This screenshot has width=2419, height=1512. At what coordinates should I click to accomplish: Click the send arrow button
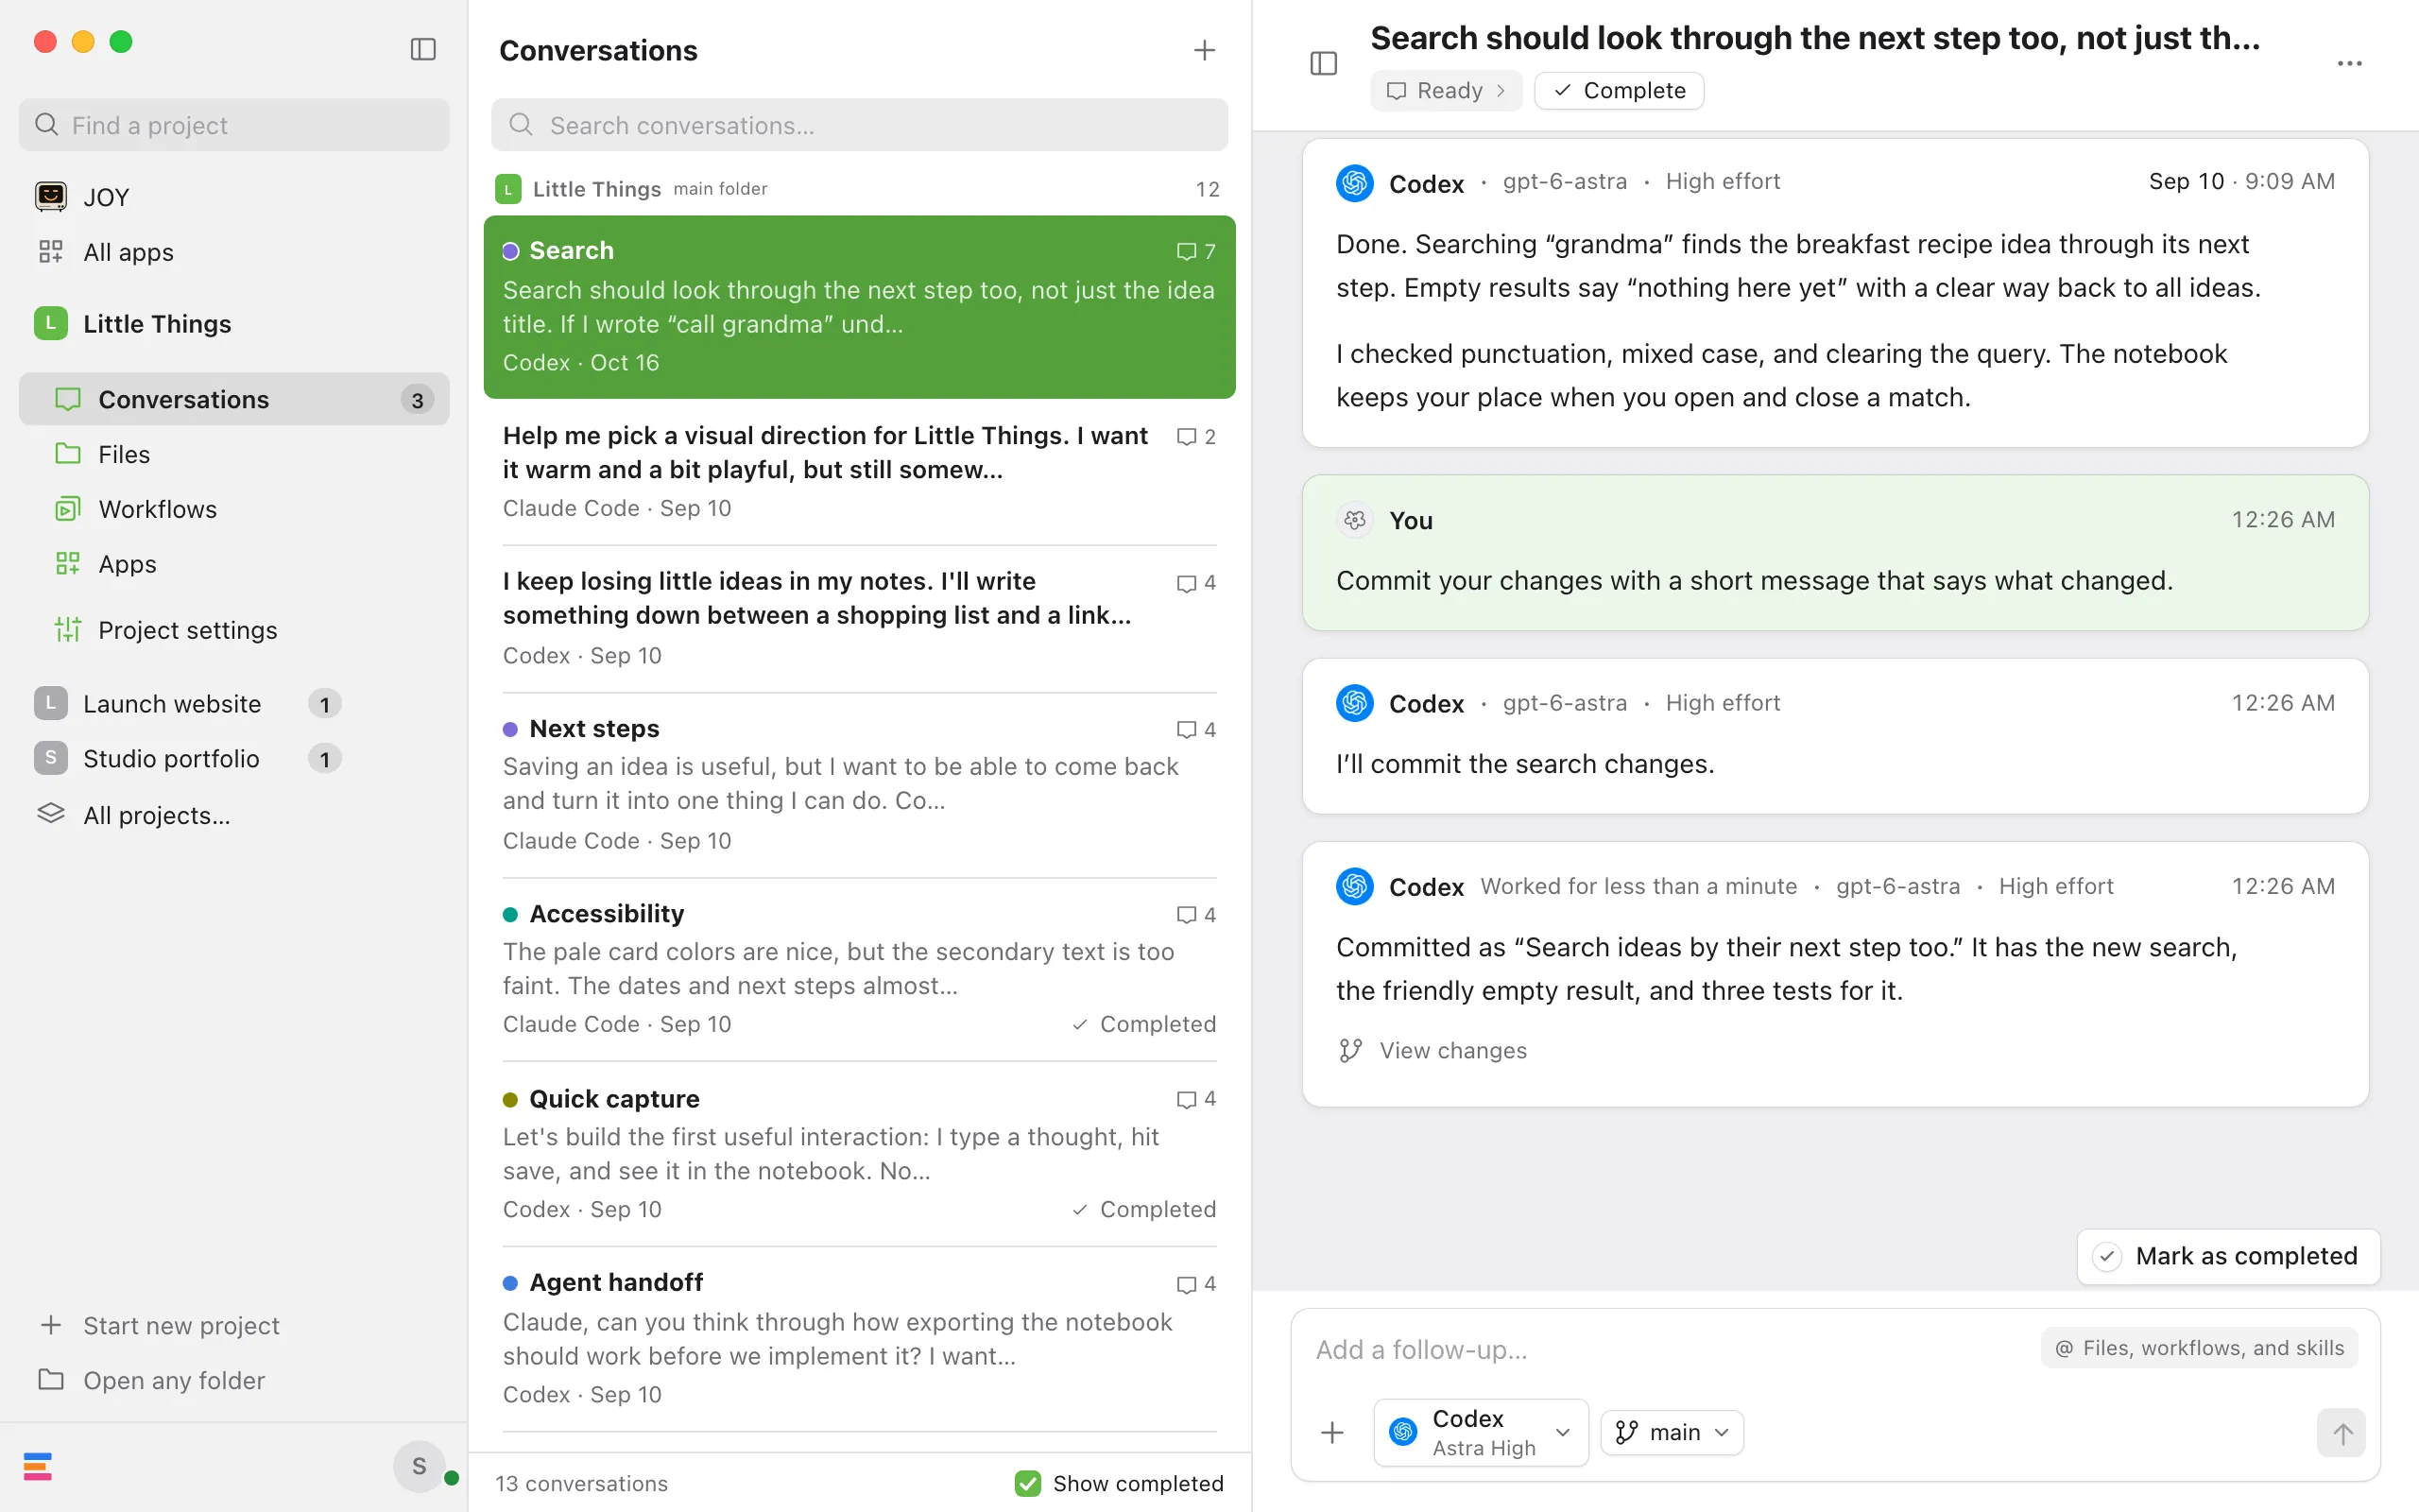2342,1433
